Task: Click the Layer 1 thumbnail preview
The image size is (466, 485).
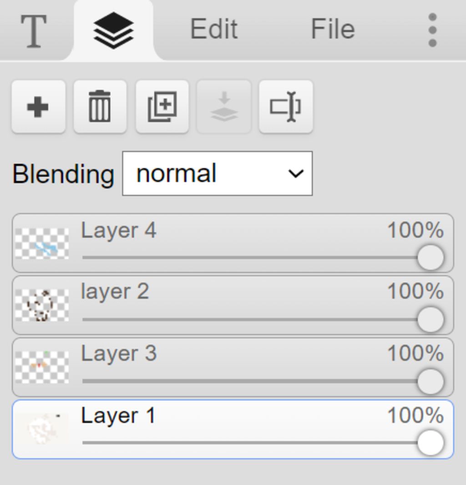Action: click(x=42, y=429)
